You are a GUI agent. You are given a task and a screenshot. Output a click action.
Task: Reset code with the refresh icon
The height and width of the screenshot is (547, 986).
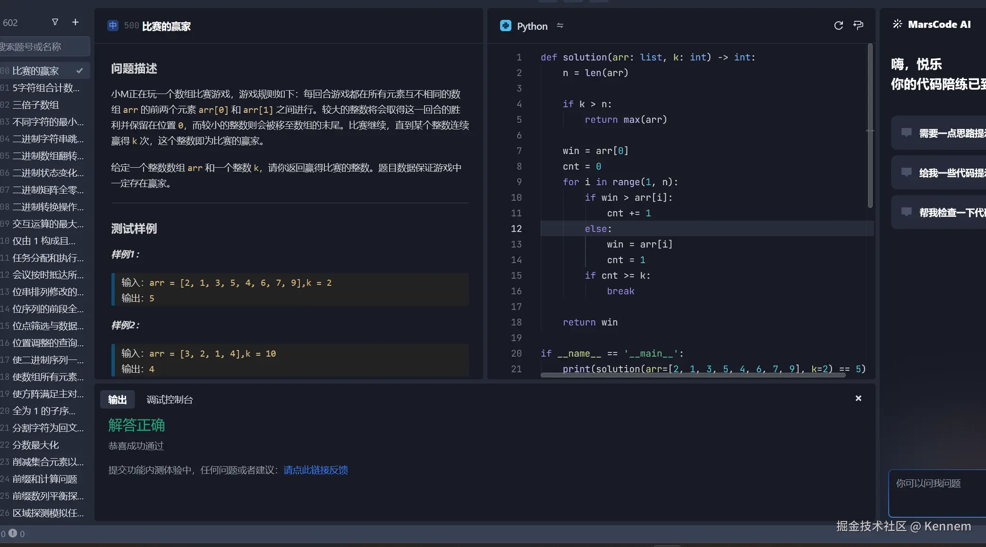pos(839,26)
